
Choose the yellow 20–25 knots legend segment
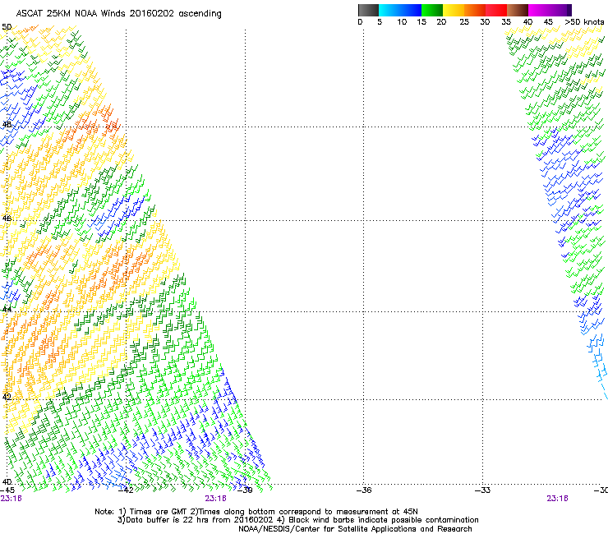point(454,10)
